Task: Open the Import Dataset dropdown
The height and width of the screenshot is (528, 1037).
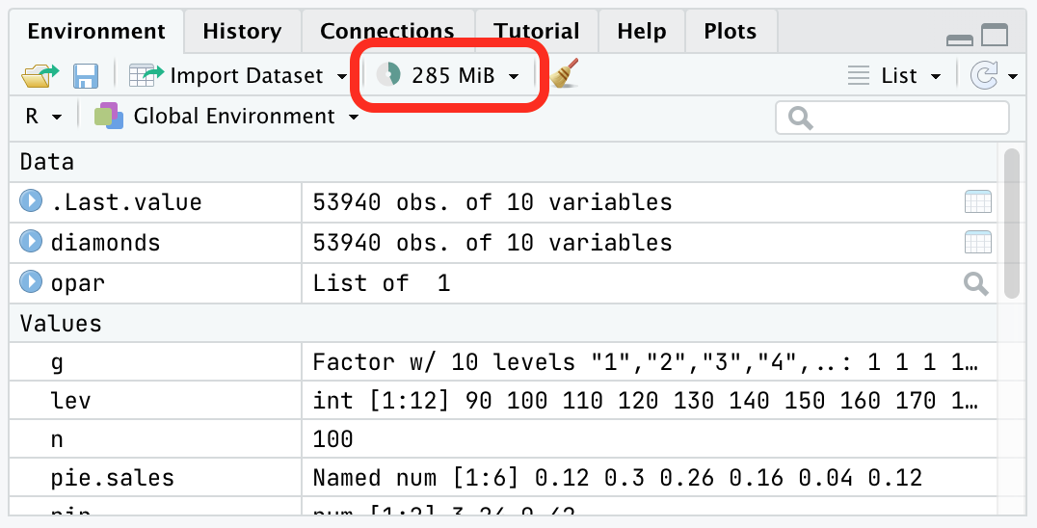Action: click(x=238, y=76)
